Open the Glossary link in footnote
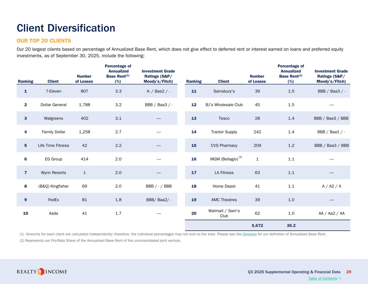The width and height of the screenshot is (368, 284). point(249,234)
